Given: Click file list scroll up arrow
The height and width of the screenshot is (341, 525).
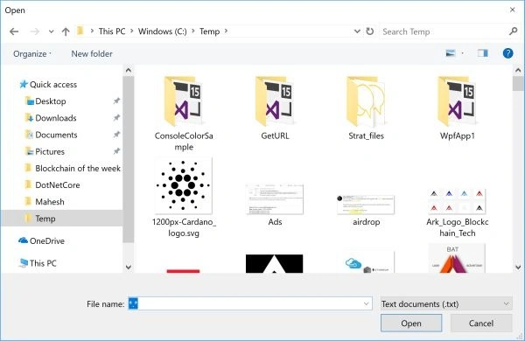Looking at the screenshot, I should [x=518, y=70].
